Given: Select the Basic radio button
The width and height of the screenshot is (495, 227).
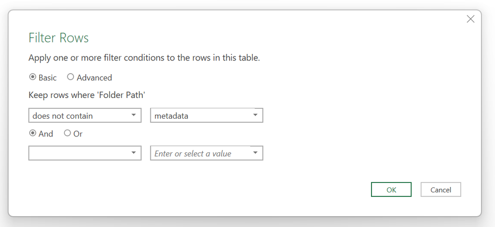Looking at the screenshot, I should pos(33,77).
